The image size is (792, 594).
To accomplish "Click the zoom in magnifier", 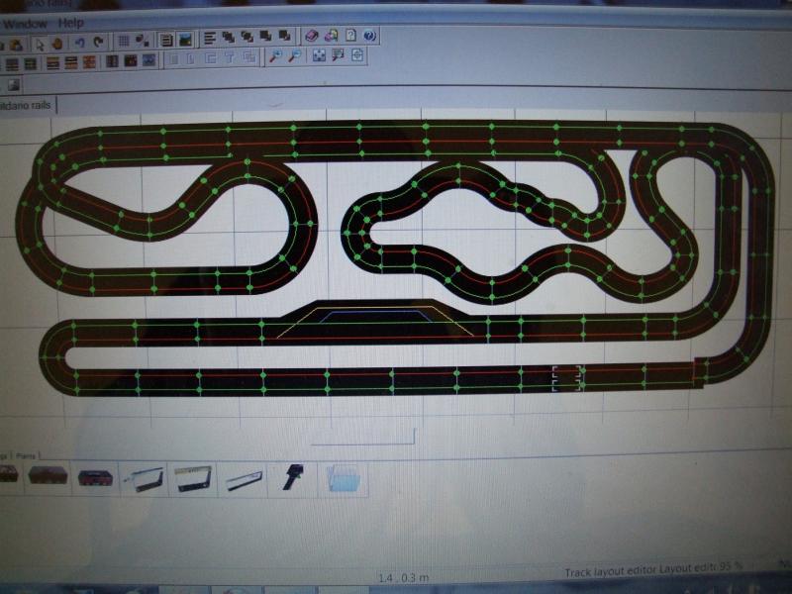I will point(276,56).
